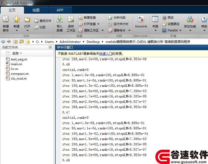Click Save Workspace (保存工作区) icon
The width and height of the screenshot is (208, 164).
tap(71, 19)
